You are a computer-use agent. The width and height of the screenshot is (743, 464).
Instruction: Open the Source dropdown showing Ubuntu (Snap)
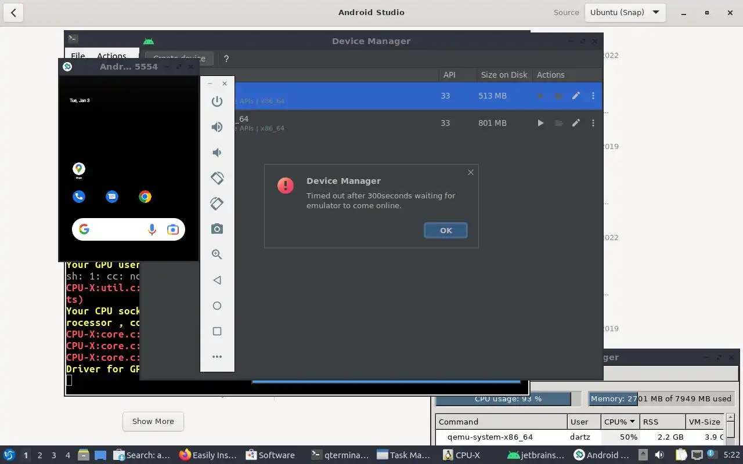pyautogui.click(x=625, y=12)
